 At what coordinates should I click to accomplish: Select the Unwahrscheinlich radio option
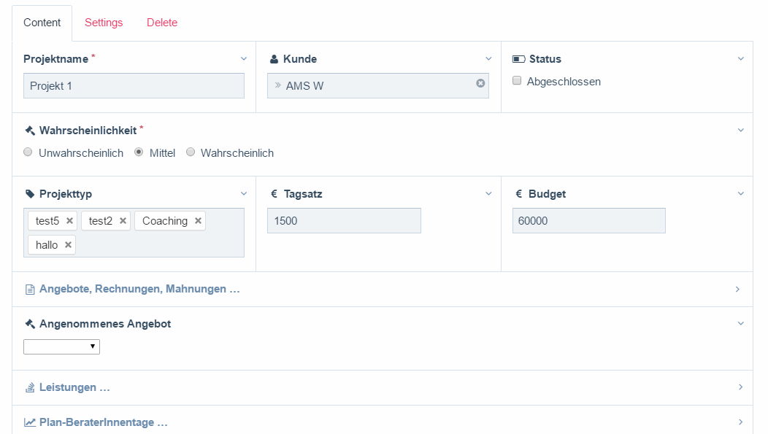[28, 152]
